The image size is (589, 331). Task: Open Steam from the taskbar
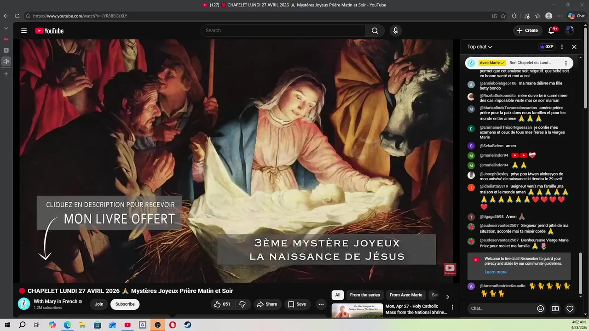click(188, 325)
